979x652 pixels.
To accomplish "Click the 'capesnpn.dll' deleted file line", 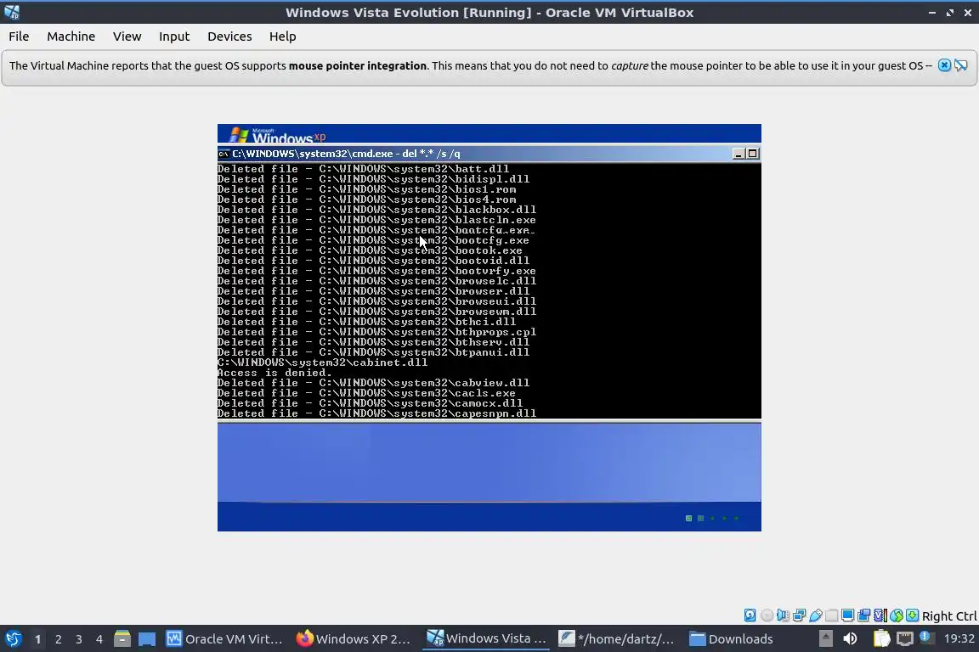I will click(376, 413).
